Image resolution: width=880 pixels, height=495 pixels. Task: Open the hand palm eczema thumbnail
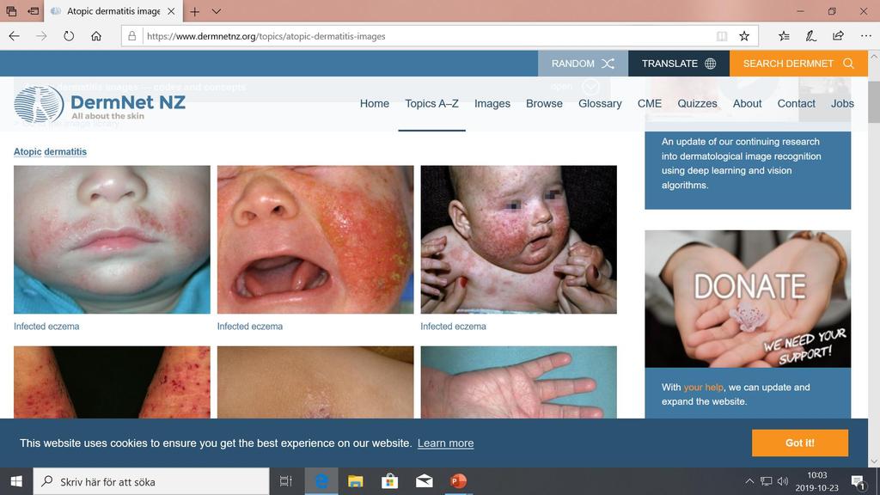click(518, 382)
